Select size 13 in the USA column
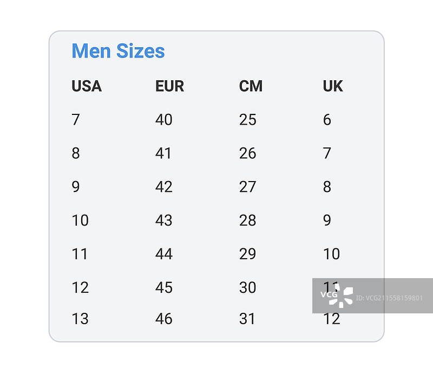Viewport: 433px width, 373px height. [x=80, y=319]
